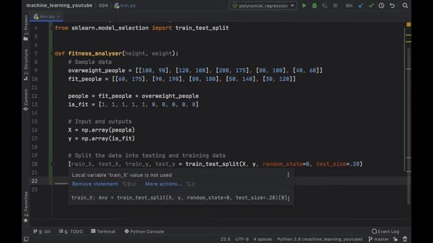Run the polynomial_regression configuration
Image resolution: width=433 pixels, height=243 pixels.
[304, 5]
